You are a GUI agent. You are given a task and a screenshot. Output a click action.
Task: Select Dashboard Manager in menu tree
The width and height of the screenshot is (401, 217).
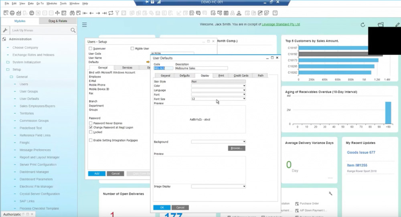coord(34,172)
